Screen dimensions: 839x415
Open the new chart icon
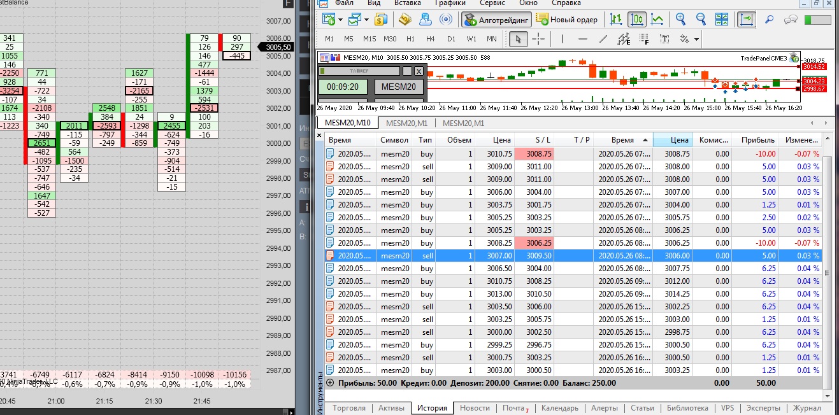coord(329,19)
